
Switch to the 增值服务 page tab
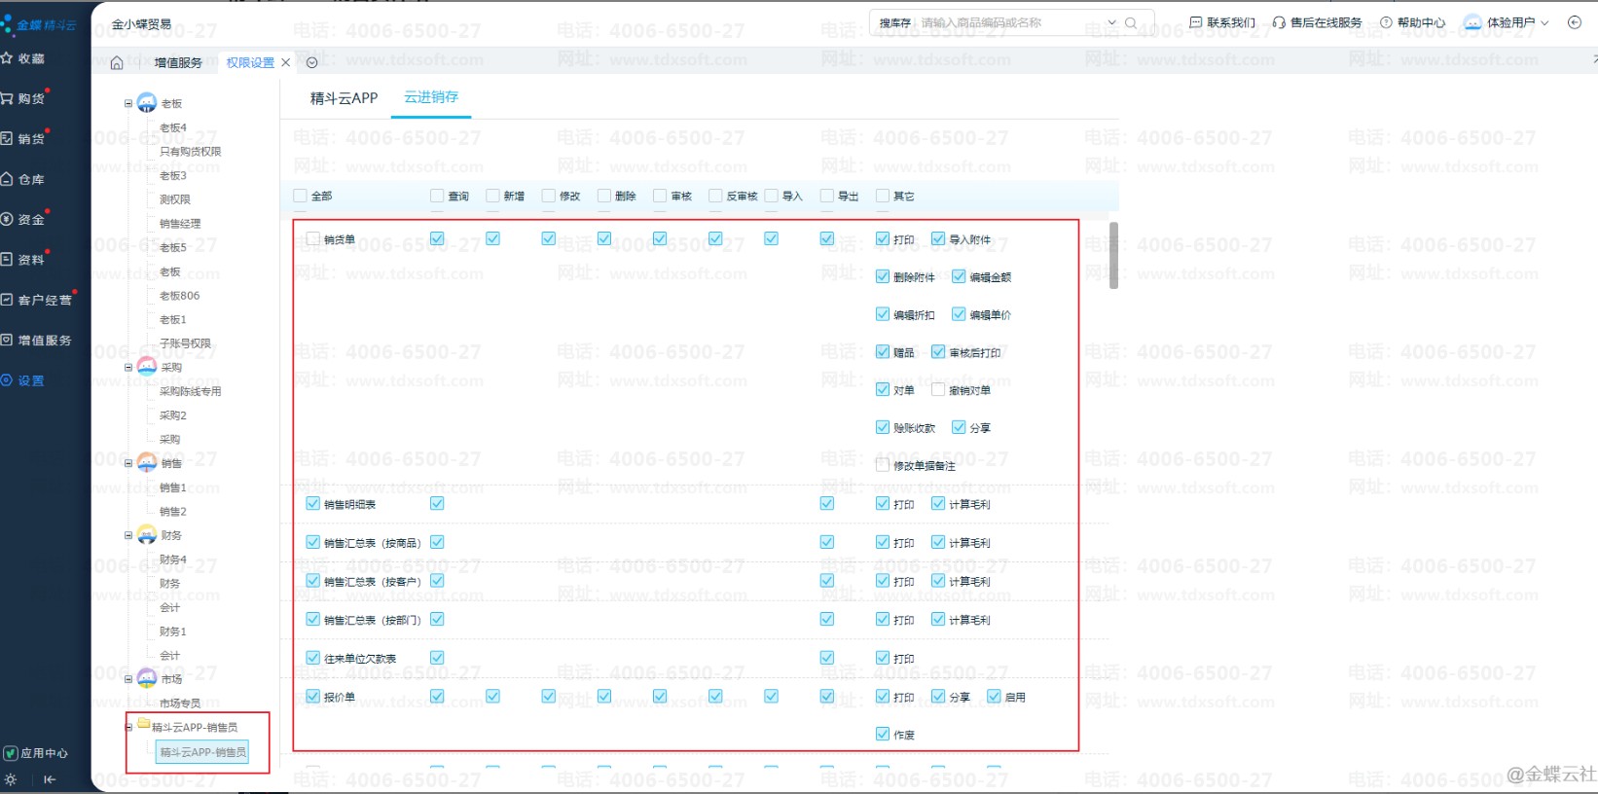point(178,63)
